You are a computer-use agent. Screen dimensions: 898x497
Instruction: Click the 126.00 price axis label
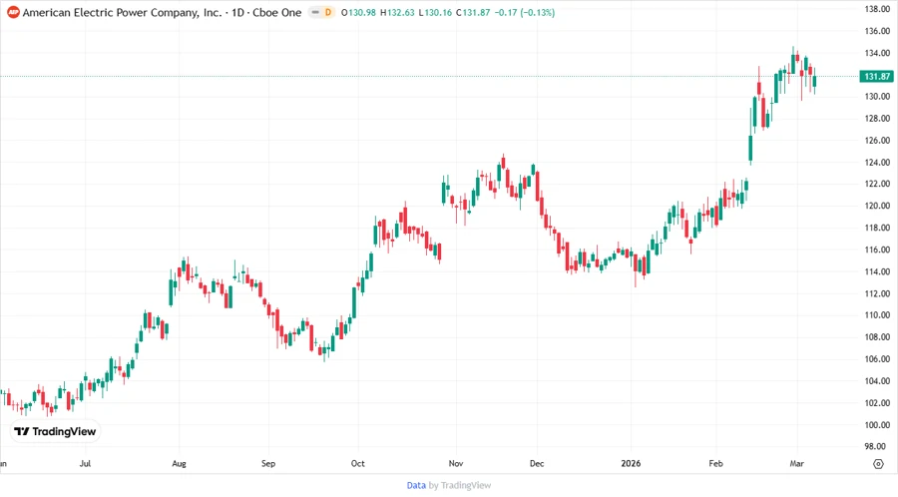click(877, 141)
